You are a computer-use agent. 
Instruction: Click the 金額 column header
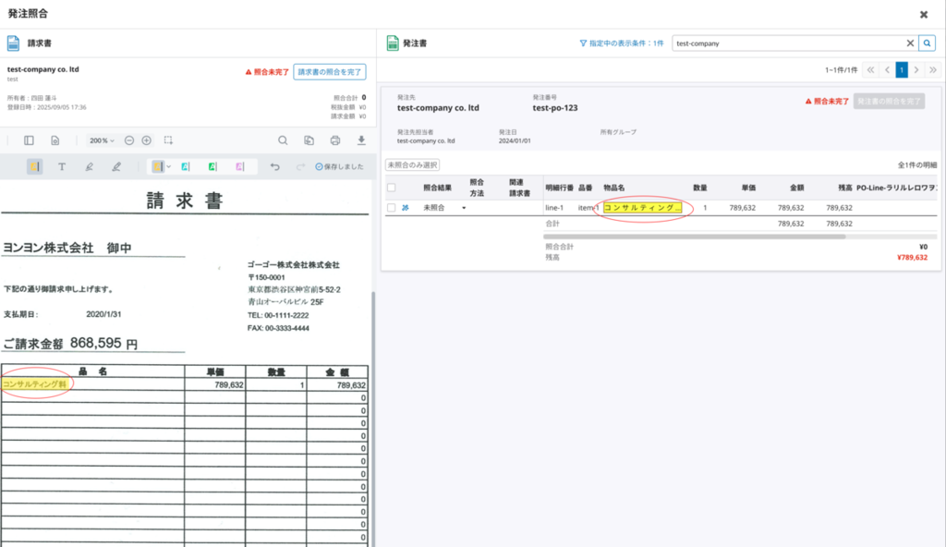click(x=797, y=188)
